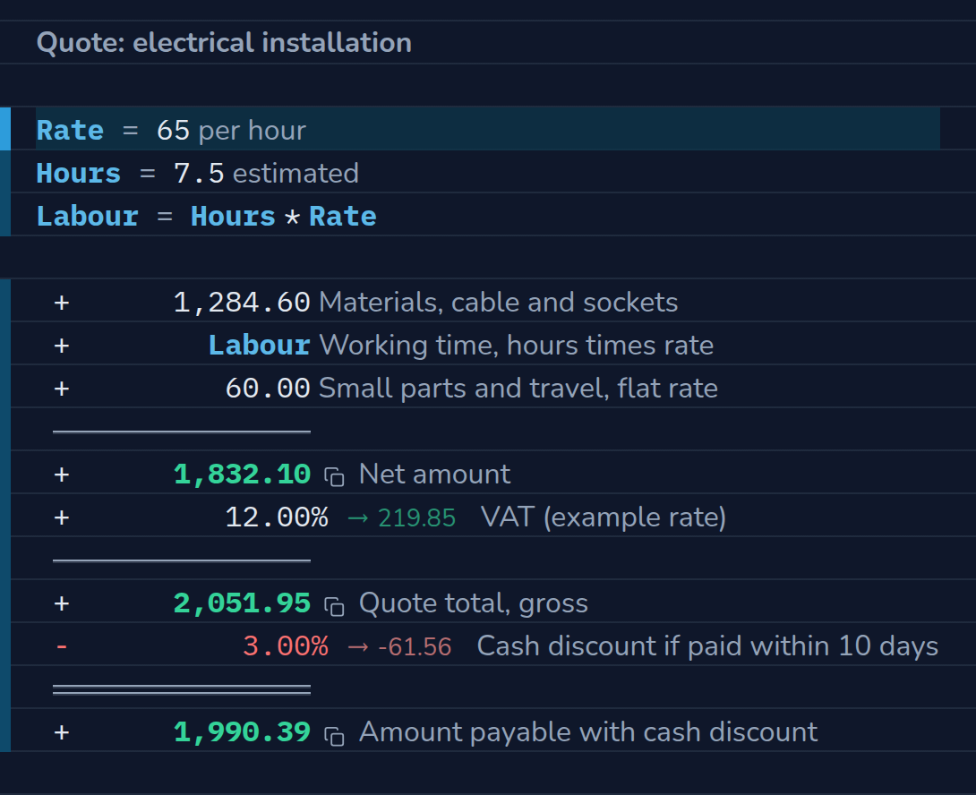
Task: Copy the Net amount 1,832.10 value
Action: [334, 477]
